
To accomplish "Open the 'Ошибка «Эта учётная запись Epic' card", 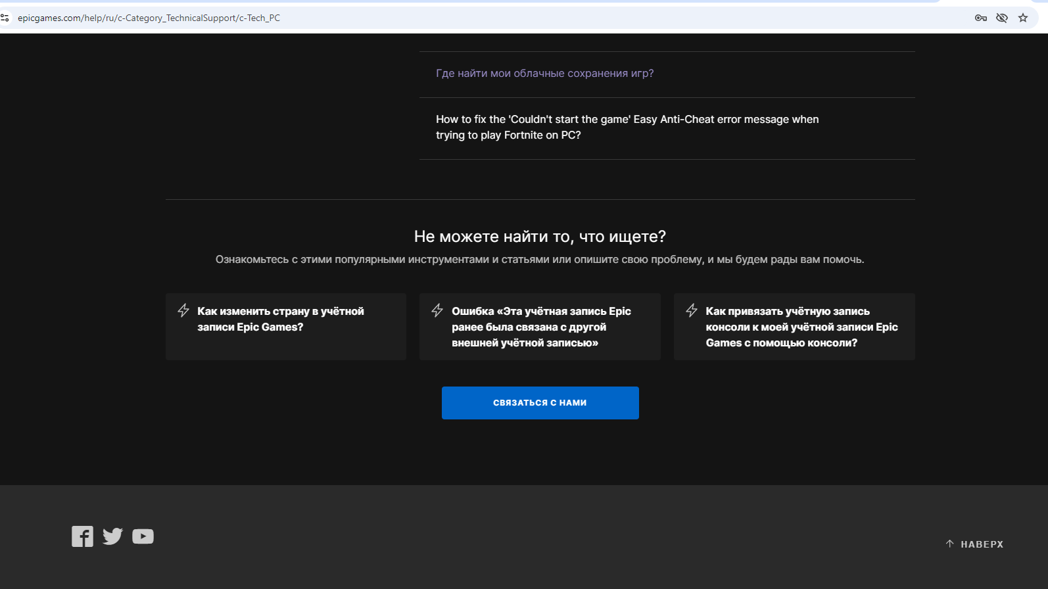I will 540,327.
